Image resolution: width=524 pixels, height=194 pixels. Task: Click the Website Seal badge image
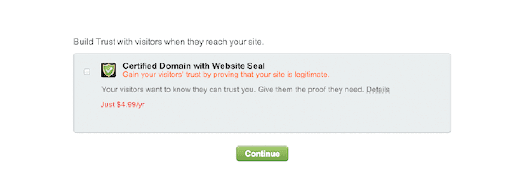pyautogui.click(x=109, y=70)
